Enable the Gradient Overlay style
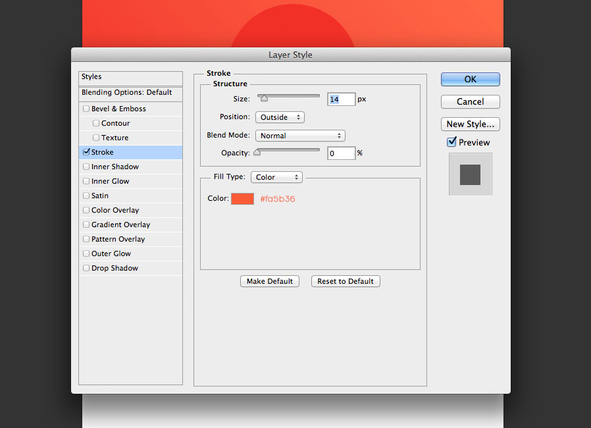This screenshot has height=428, width=591. point(86,225)
